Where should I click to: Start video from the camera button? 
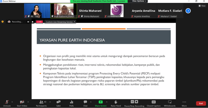pyautogui.click(x=22, y=102)
